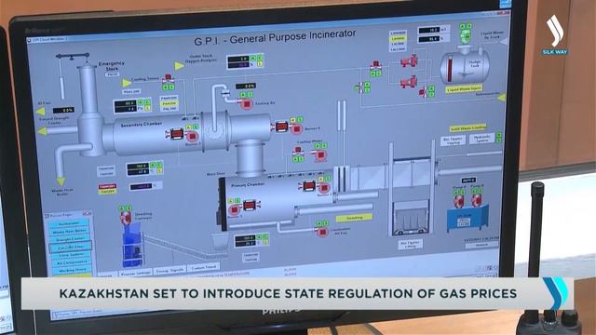Image resolution: width=596 pixels, height=335 pixels.
Task: Click the blue oil tank graphic
Action: (467, 220)
